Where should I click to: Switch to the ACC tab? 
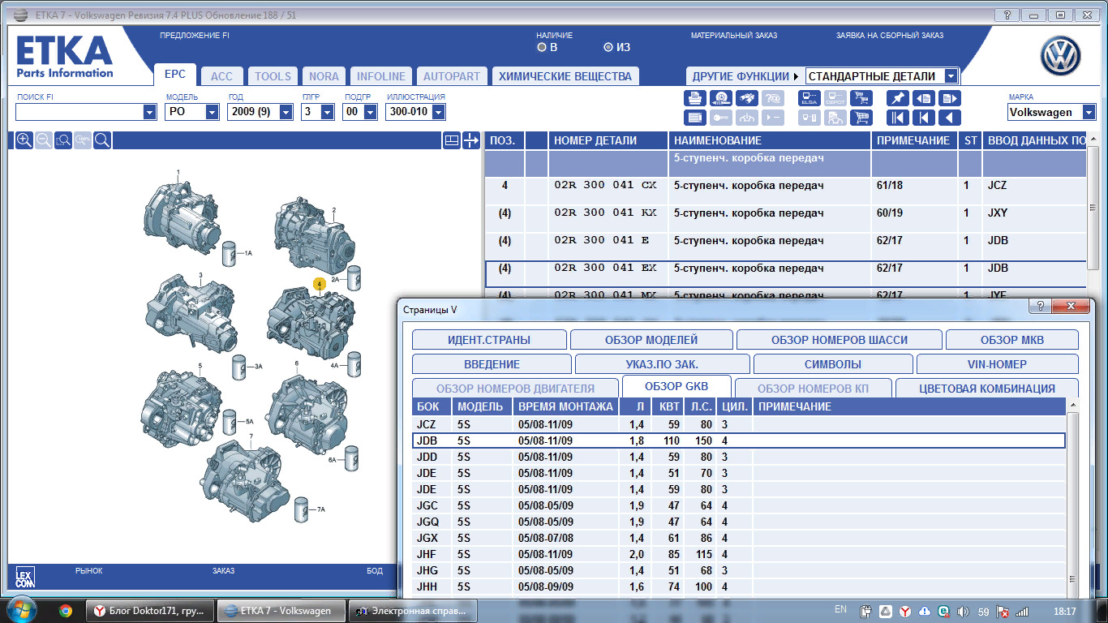coord(221,76)
